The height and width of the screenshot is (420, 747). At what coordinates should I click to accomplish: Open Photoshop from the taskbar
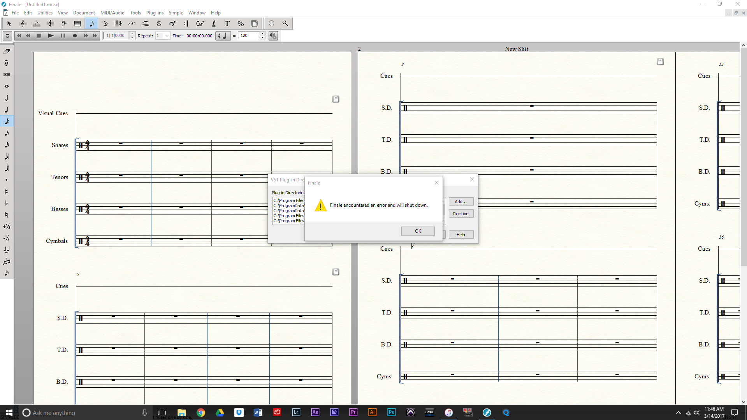(391, 412)
